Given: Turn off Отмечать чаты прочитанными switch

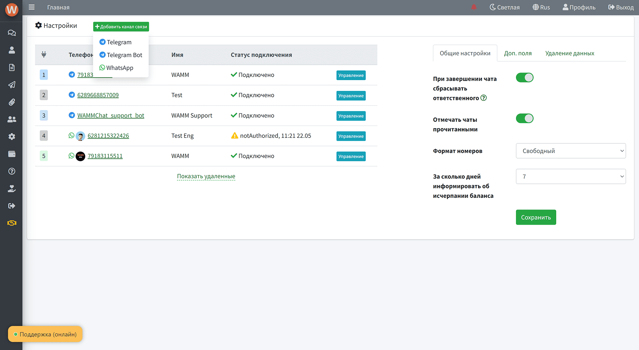Looking at the screenshot, I should tap(525, 118).
